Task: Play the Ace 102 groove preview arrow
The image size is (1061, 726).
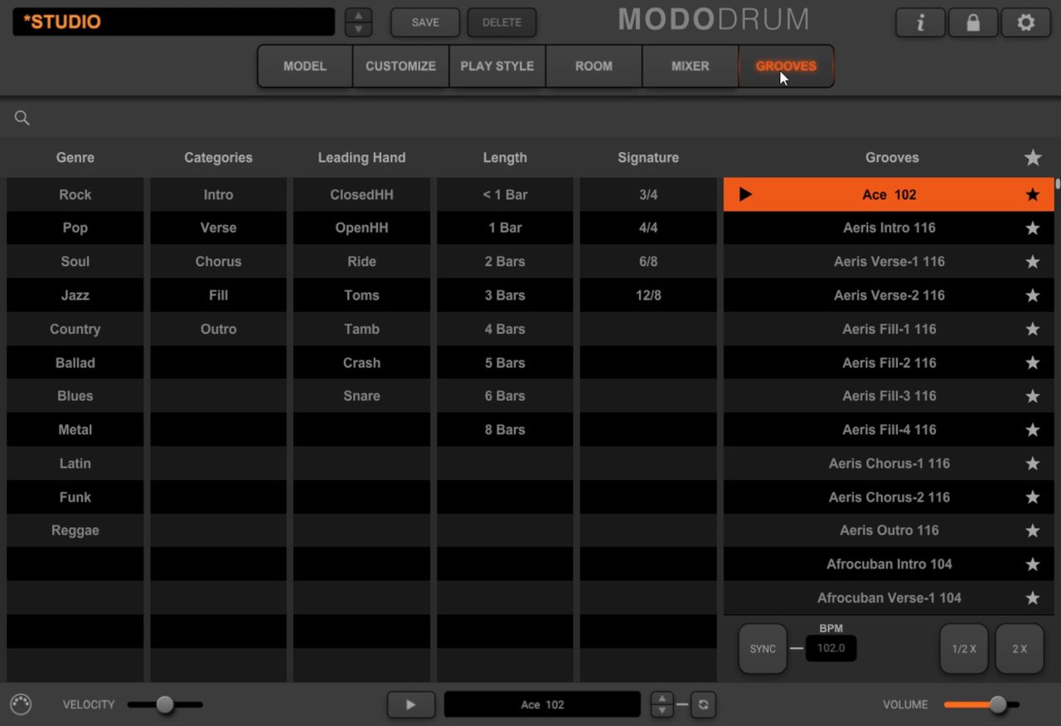Action: (x=745, y=195)
